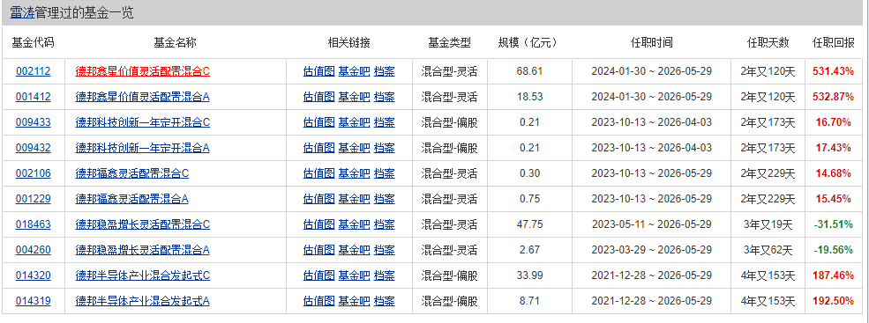The image size is (869, 323).
Task: Open fund code 014319 link
Action: click(x=34, y=301)
